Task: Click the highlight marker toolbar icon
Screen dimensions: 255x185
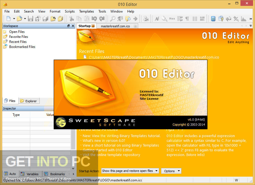Action: (164, 19)
